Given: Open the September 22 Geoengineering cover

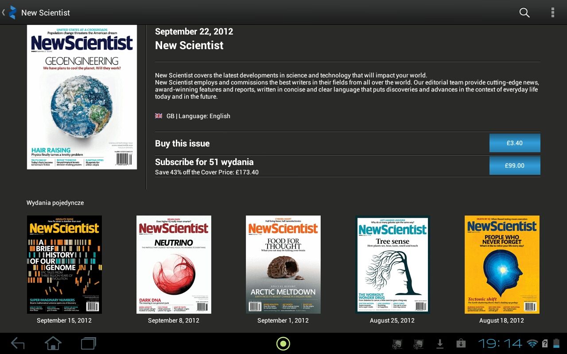Looking at the screenshot, I should [x=82, y=97].
